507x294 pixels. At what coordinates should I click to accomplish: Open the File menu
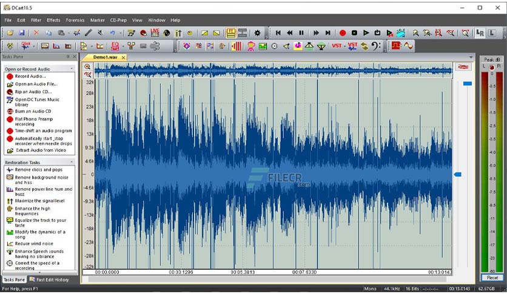click(8, 20)
